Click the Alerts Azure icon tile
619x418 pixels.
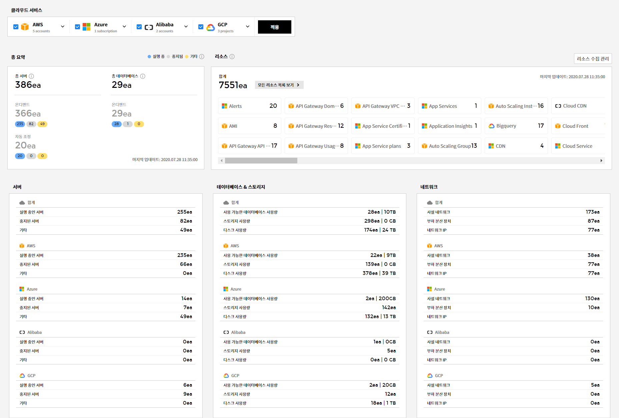coord(224,106)
